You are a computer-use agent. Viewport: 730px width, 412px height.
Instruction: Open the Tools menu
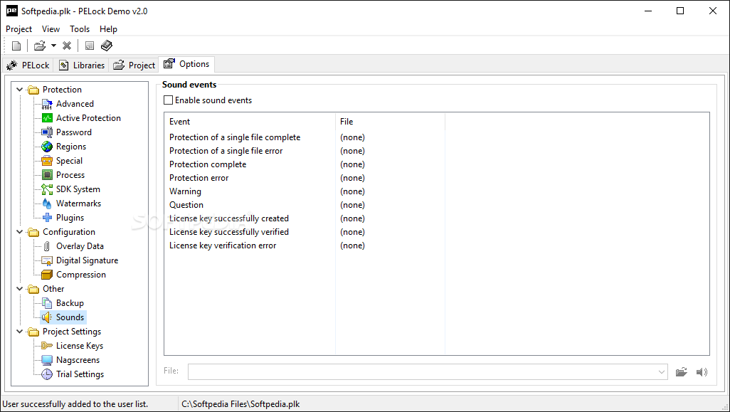click(80, 29)
